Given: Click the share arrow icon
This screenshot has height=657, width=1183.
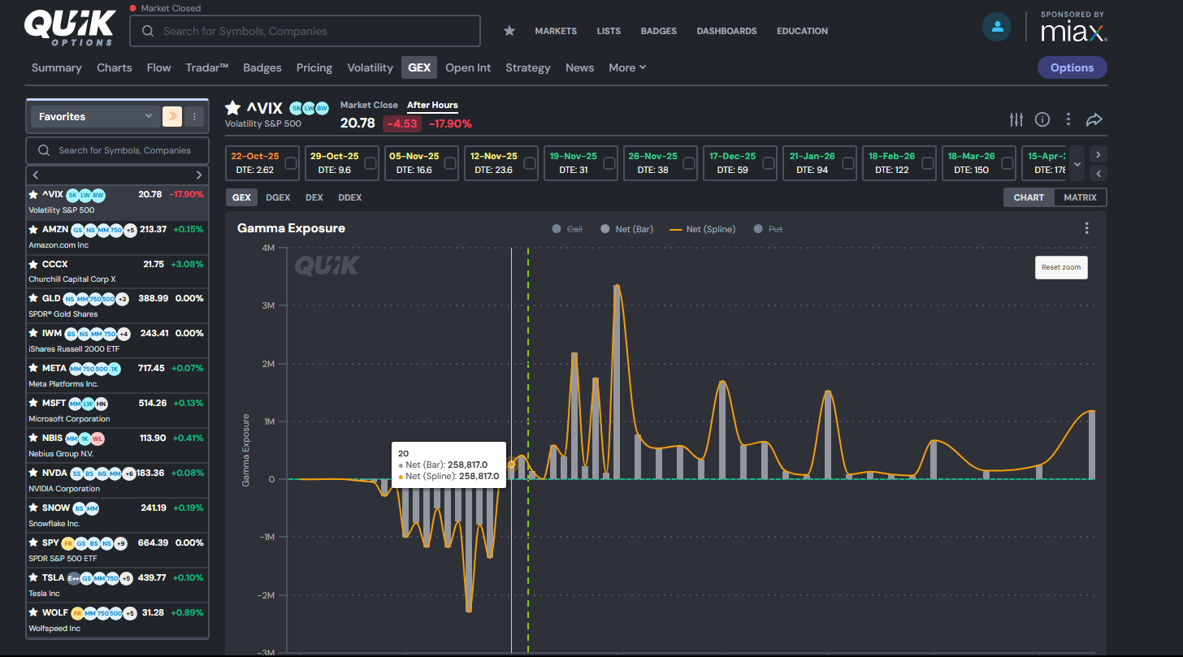Looking at the screenshot, I should tap(1094, 119).
